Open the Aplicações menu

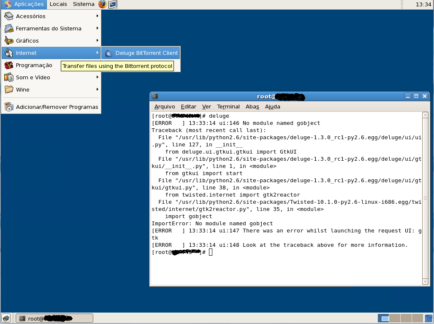pyautogui.click(x=24, y=4)
